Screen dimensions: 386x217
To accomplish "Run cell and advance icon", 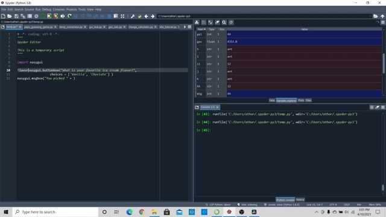I will click(56, 16).
